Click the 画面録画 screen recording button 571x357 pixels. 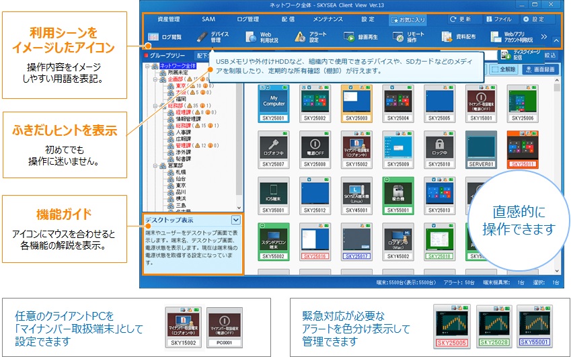541,69
